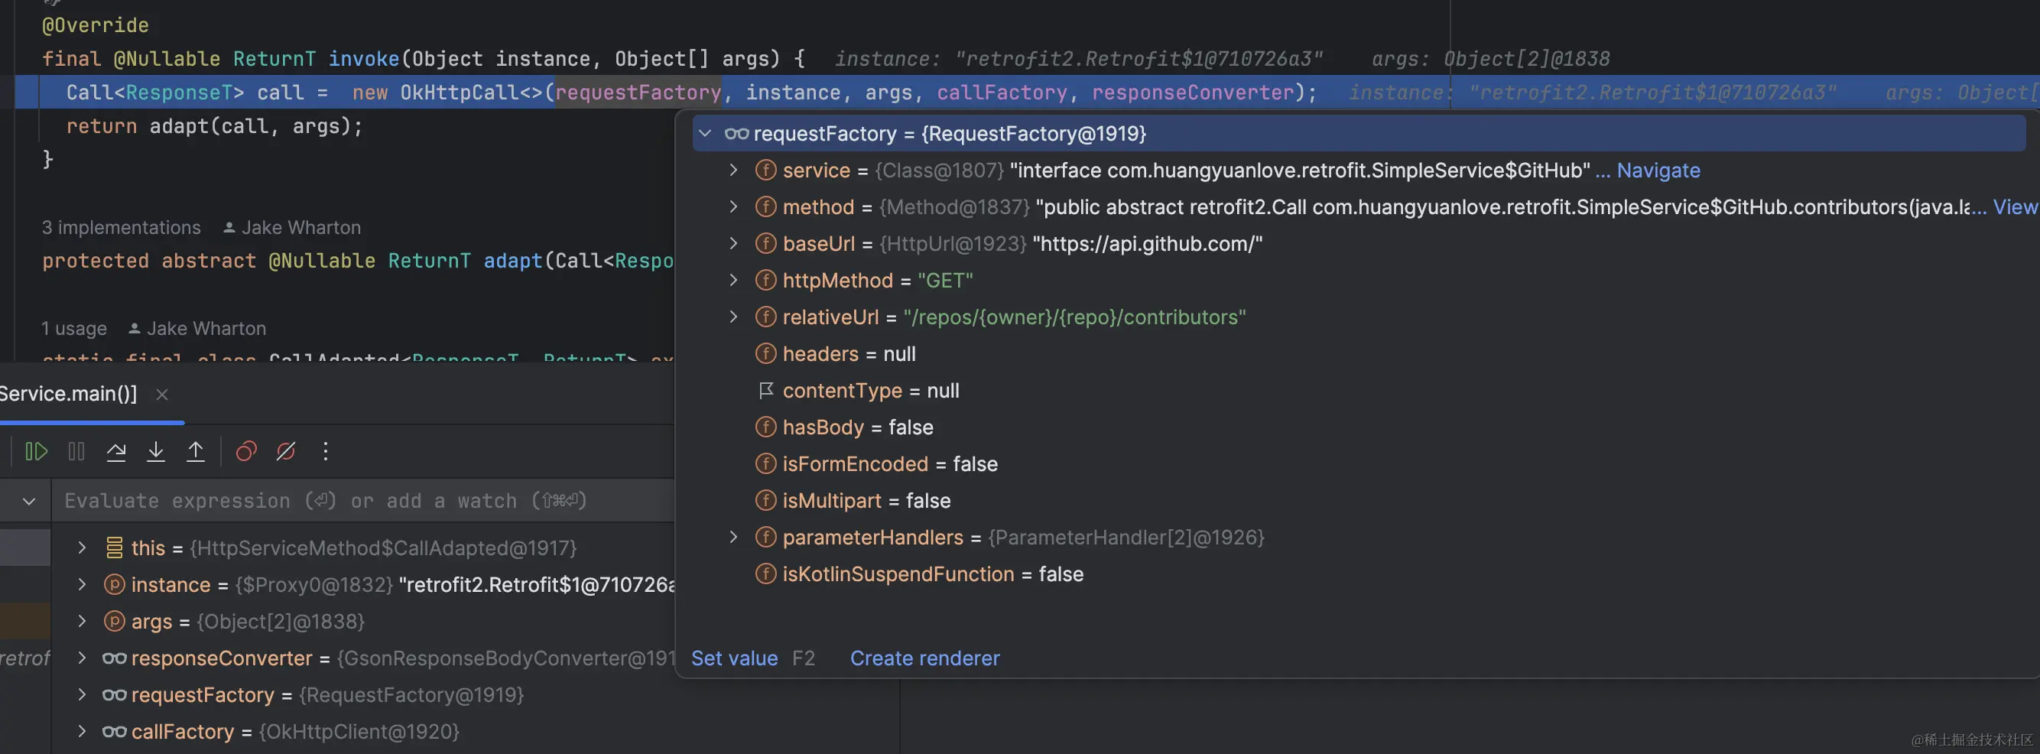Click @Override annotation in editor
Viewport: 2040px width, 754px height.
pos(95,25)
